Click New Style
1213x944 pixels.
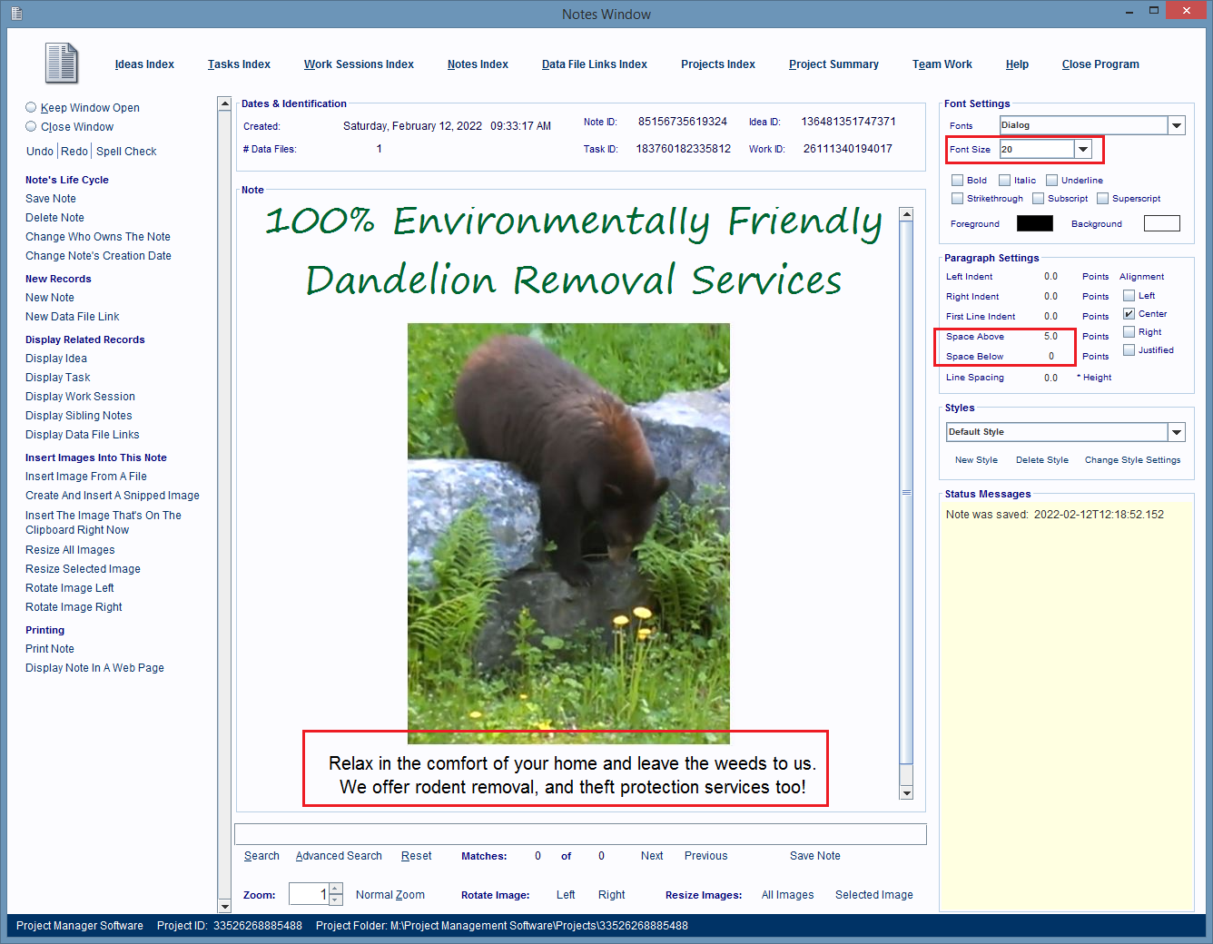point(976,460)
